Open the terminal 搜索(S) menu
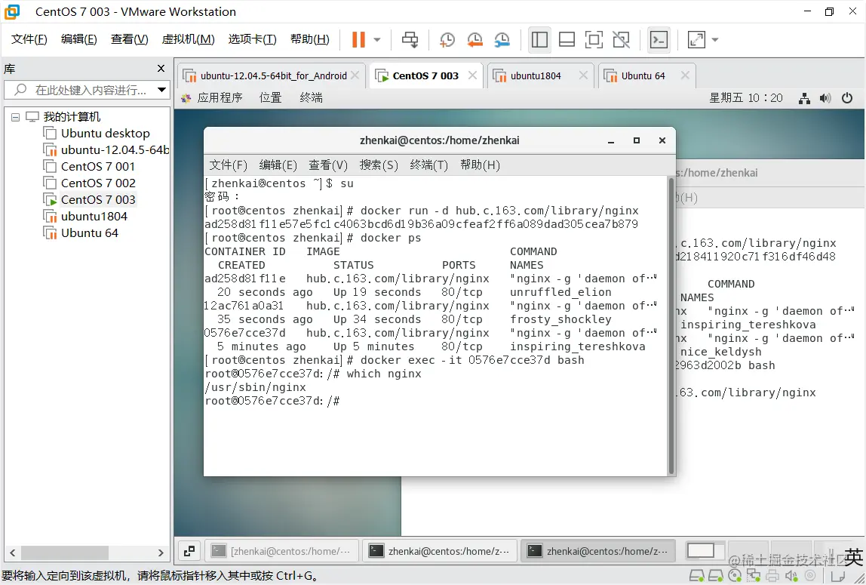866x585 pixels. 379,165
